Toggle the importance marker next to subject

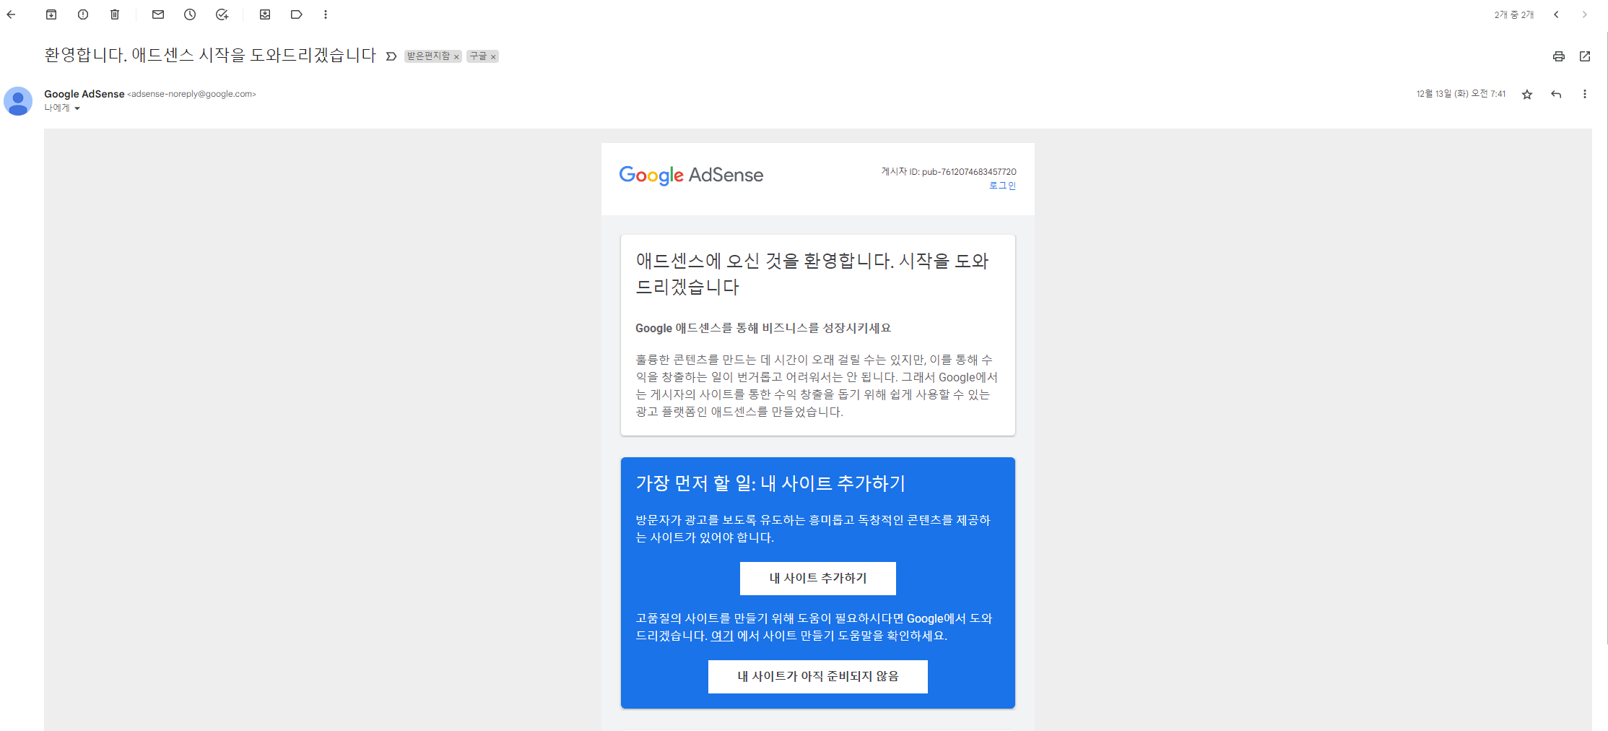click(x=391, y=56)
